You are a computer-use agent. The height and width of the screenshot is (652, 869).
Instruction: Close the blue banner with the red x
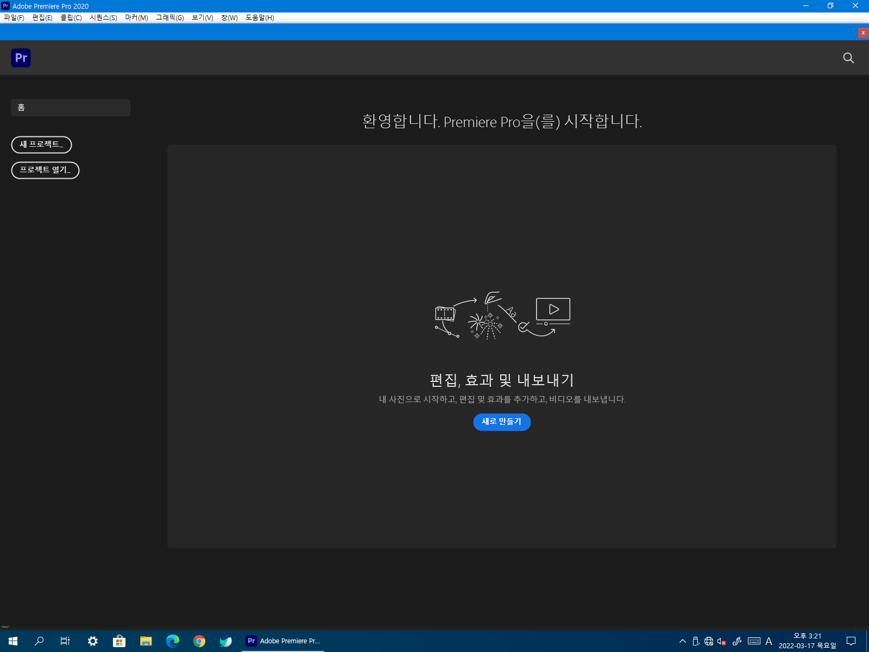click(863, 33)
